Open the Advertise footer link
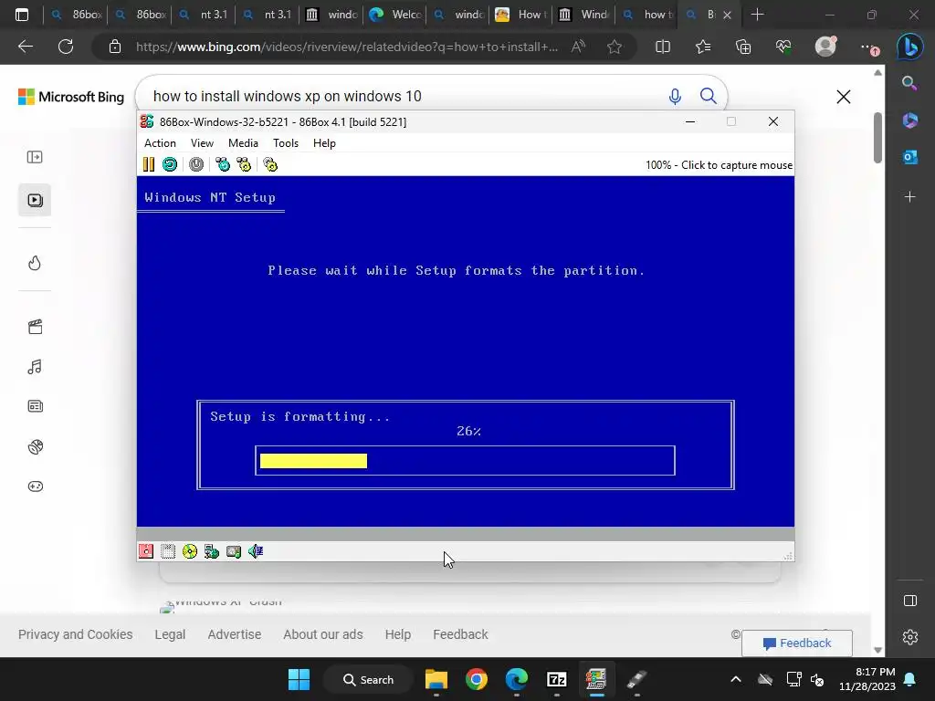The height and width of the screenshot is (701, 935). click(x=235, y=634)
